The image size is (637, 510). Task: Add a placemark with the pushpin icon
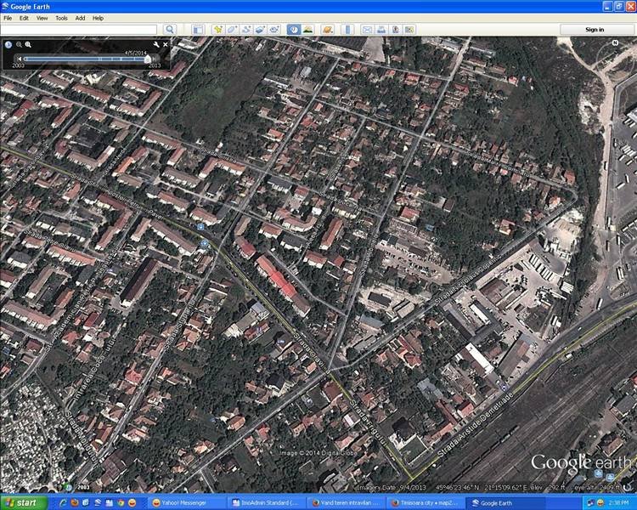(x=218, y=30)
